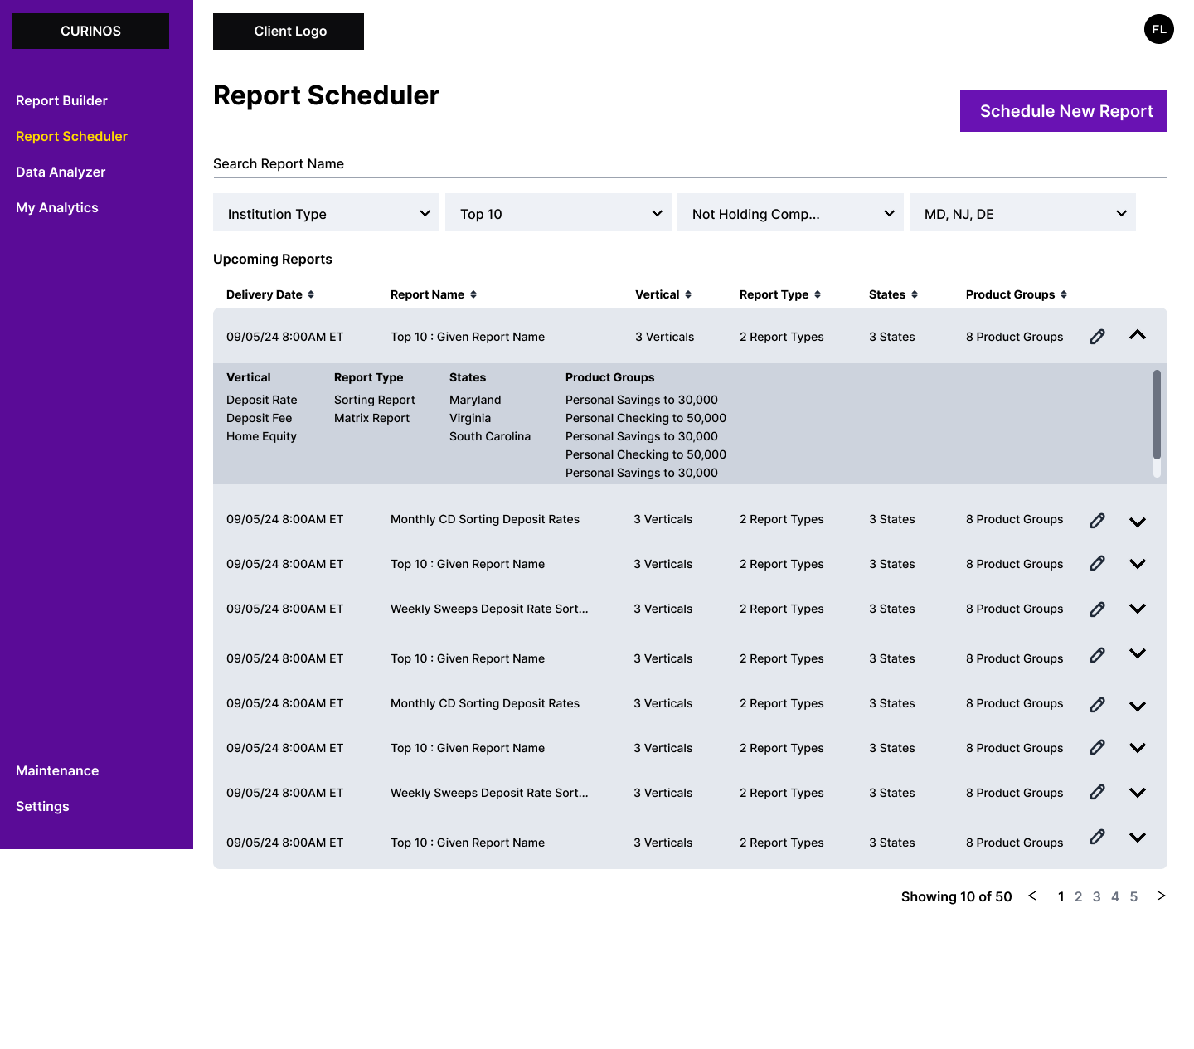Viewport: 1194px width, 1049px height.
Task: Open the Maintenance section
Action: [57, 770]
